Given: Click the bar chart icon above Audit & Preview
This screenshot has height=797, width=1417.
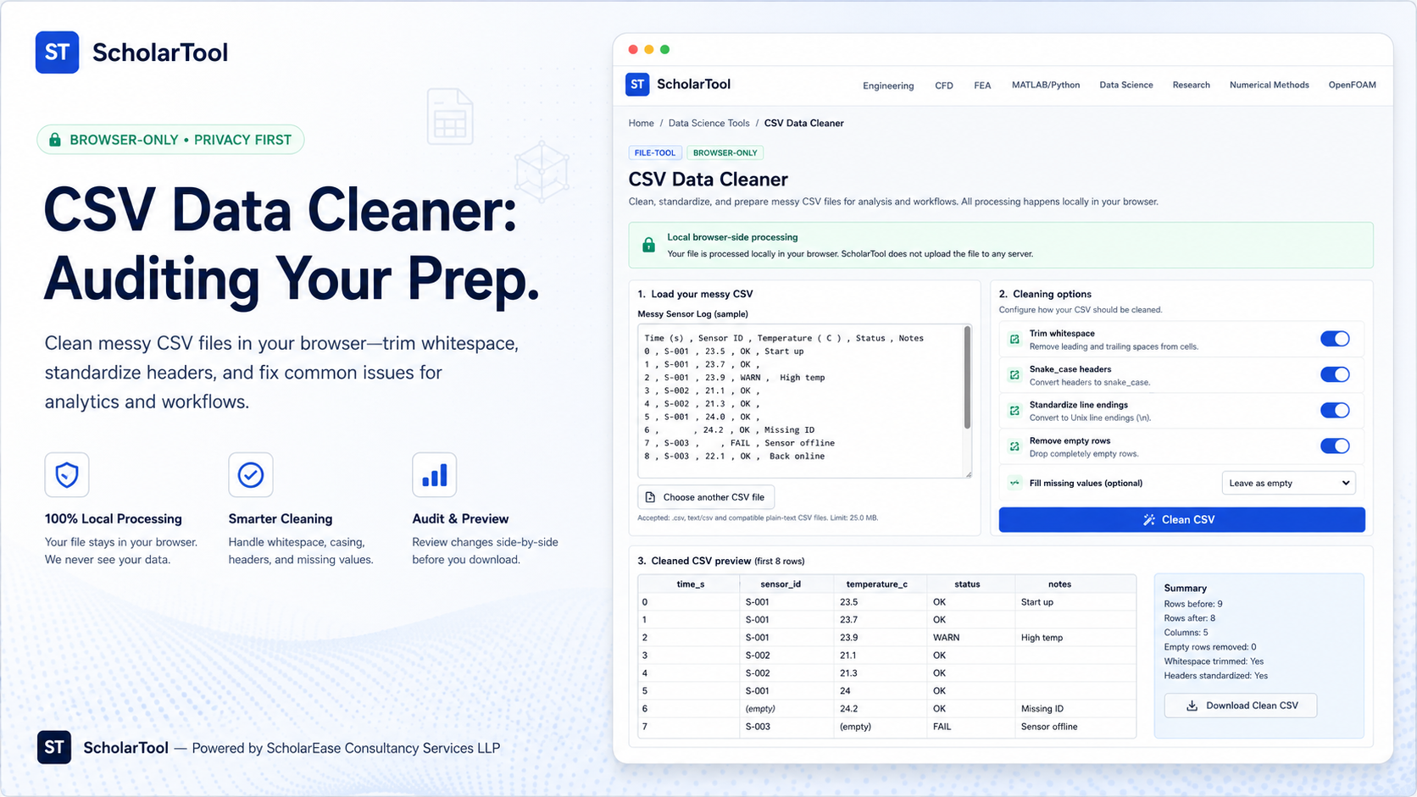Looking at the screenshot, I should pos(435,474).
